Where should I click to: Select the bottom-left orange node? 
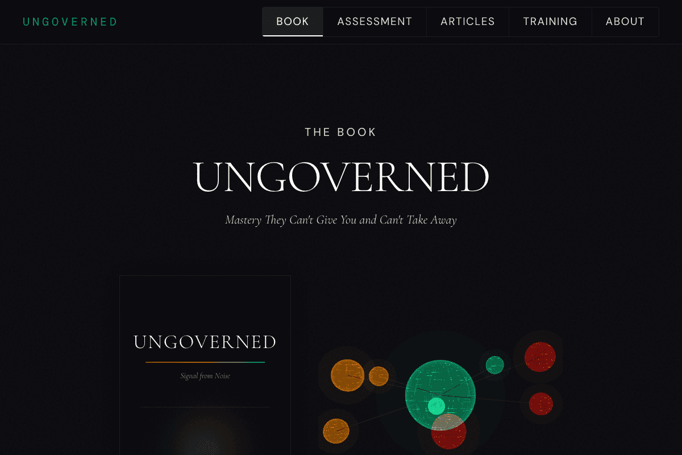(336, 431)
